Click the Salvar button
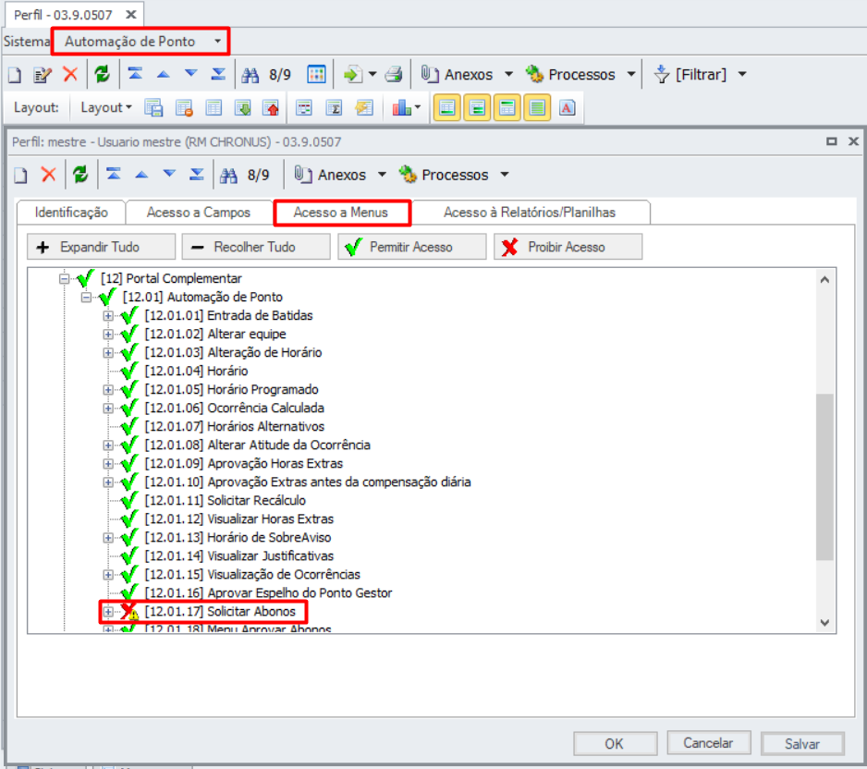This screenshot has height=769, width=867. pyautogui.click(x=802, y=743)
